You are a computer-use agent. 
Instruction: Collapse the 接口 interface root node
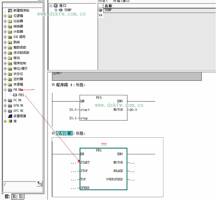(51, 6)
